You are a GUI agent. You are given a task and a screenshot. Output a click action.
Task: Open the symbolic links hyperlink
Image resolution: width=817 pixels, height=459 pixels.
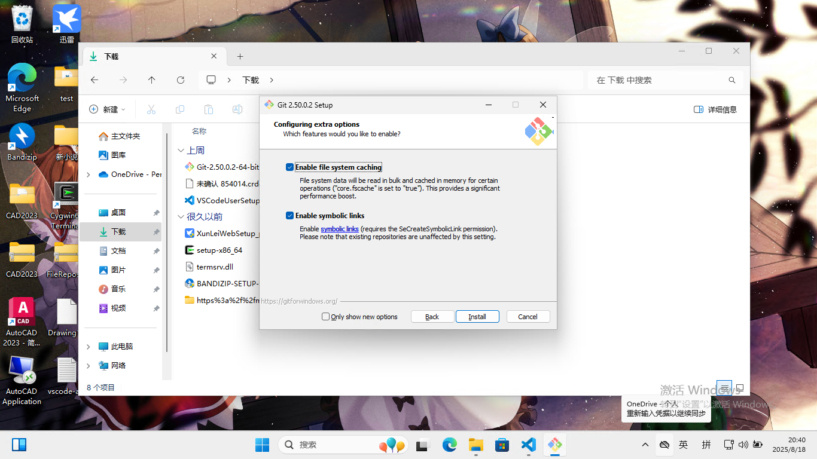(340, 229)
